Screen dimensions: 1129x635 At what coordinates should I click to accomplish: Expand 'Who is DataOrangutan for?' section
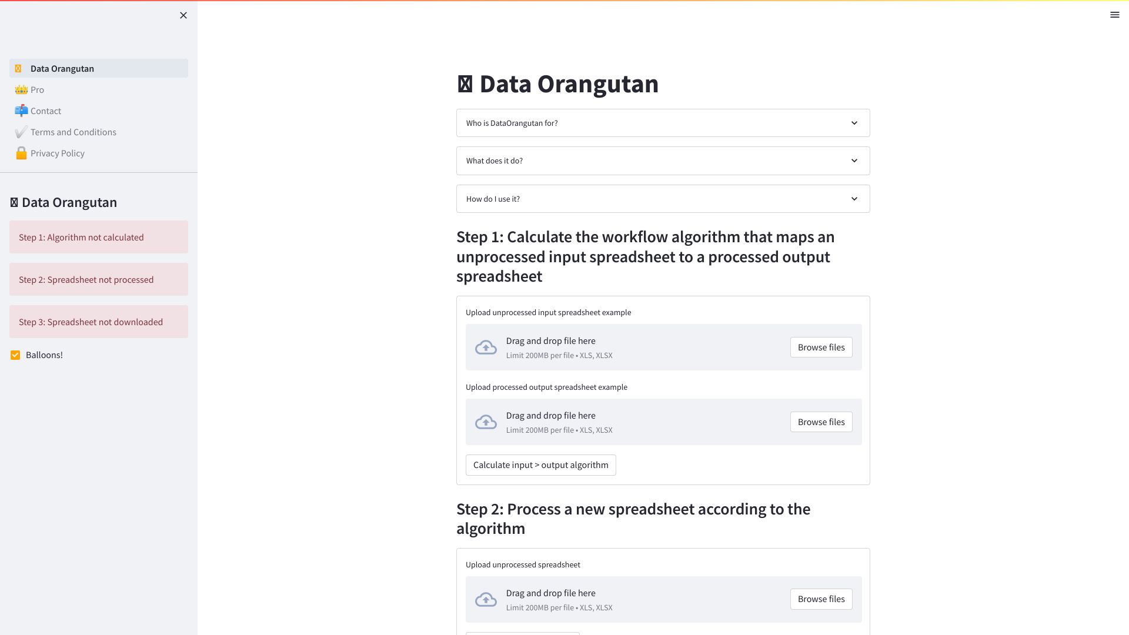[663, 123]
